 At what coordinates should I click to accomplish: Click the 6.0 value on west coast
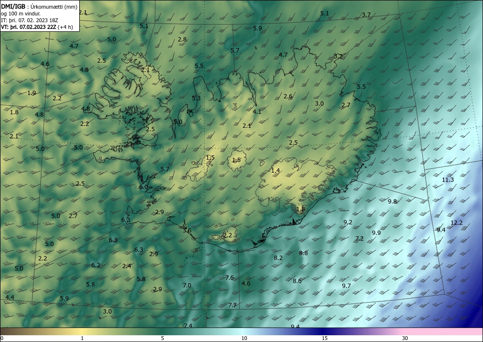[143, 187]
